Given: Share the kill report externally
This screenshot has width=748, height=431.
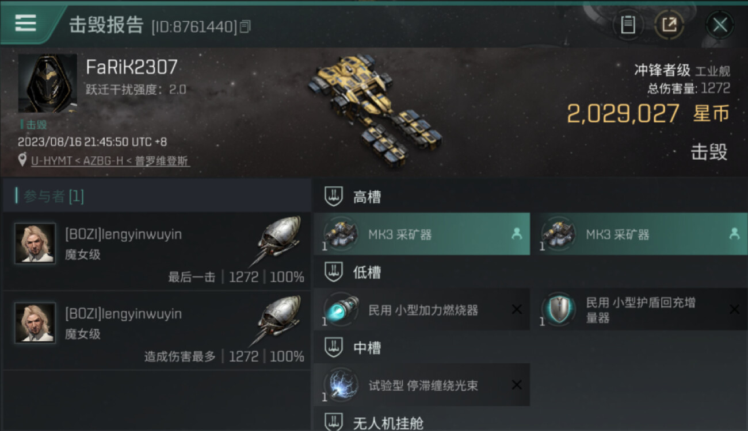Looking at the screenshot, I should (x=669, y=25).
